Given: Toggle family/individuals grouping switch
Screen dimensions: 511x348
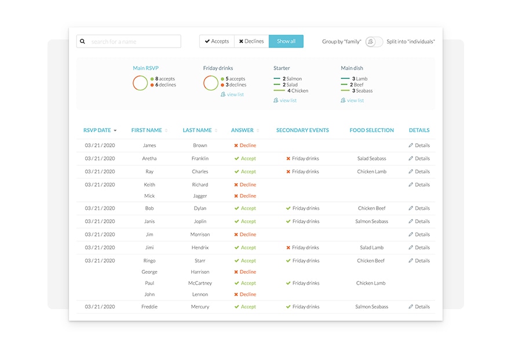Looking at the screenshot, I should click(374, 42).
